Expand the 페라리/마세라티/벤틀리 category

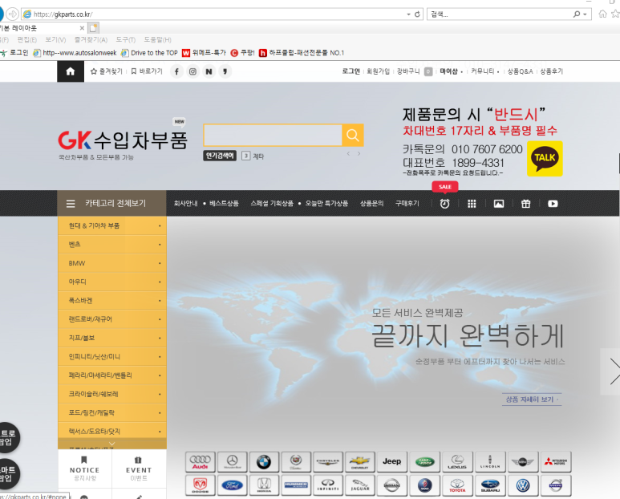tap(112, 375)
